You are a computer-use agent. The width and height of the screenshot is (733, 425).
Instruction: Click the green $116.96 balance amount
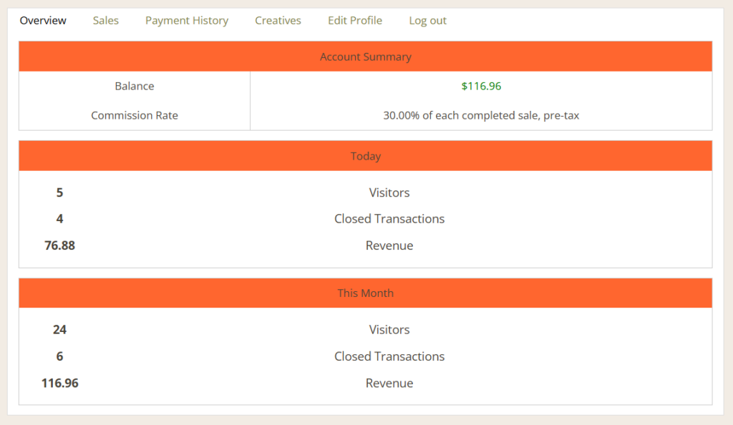481,86
